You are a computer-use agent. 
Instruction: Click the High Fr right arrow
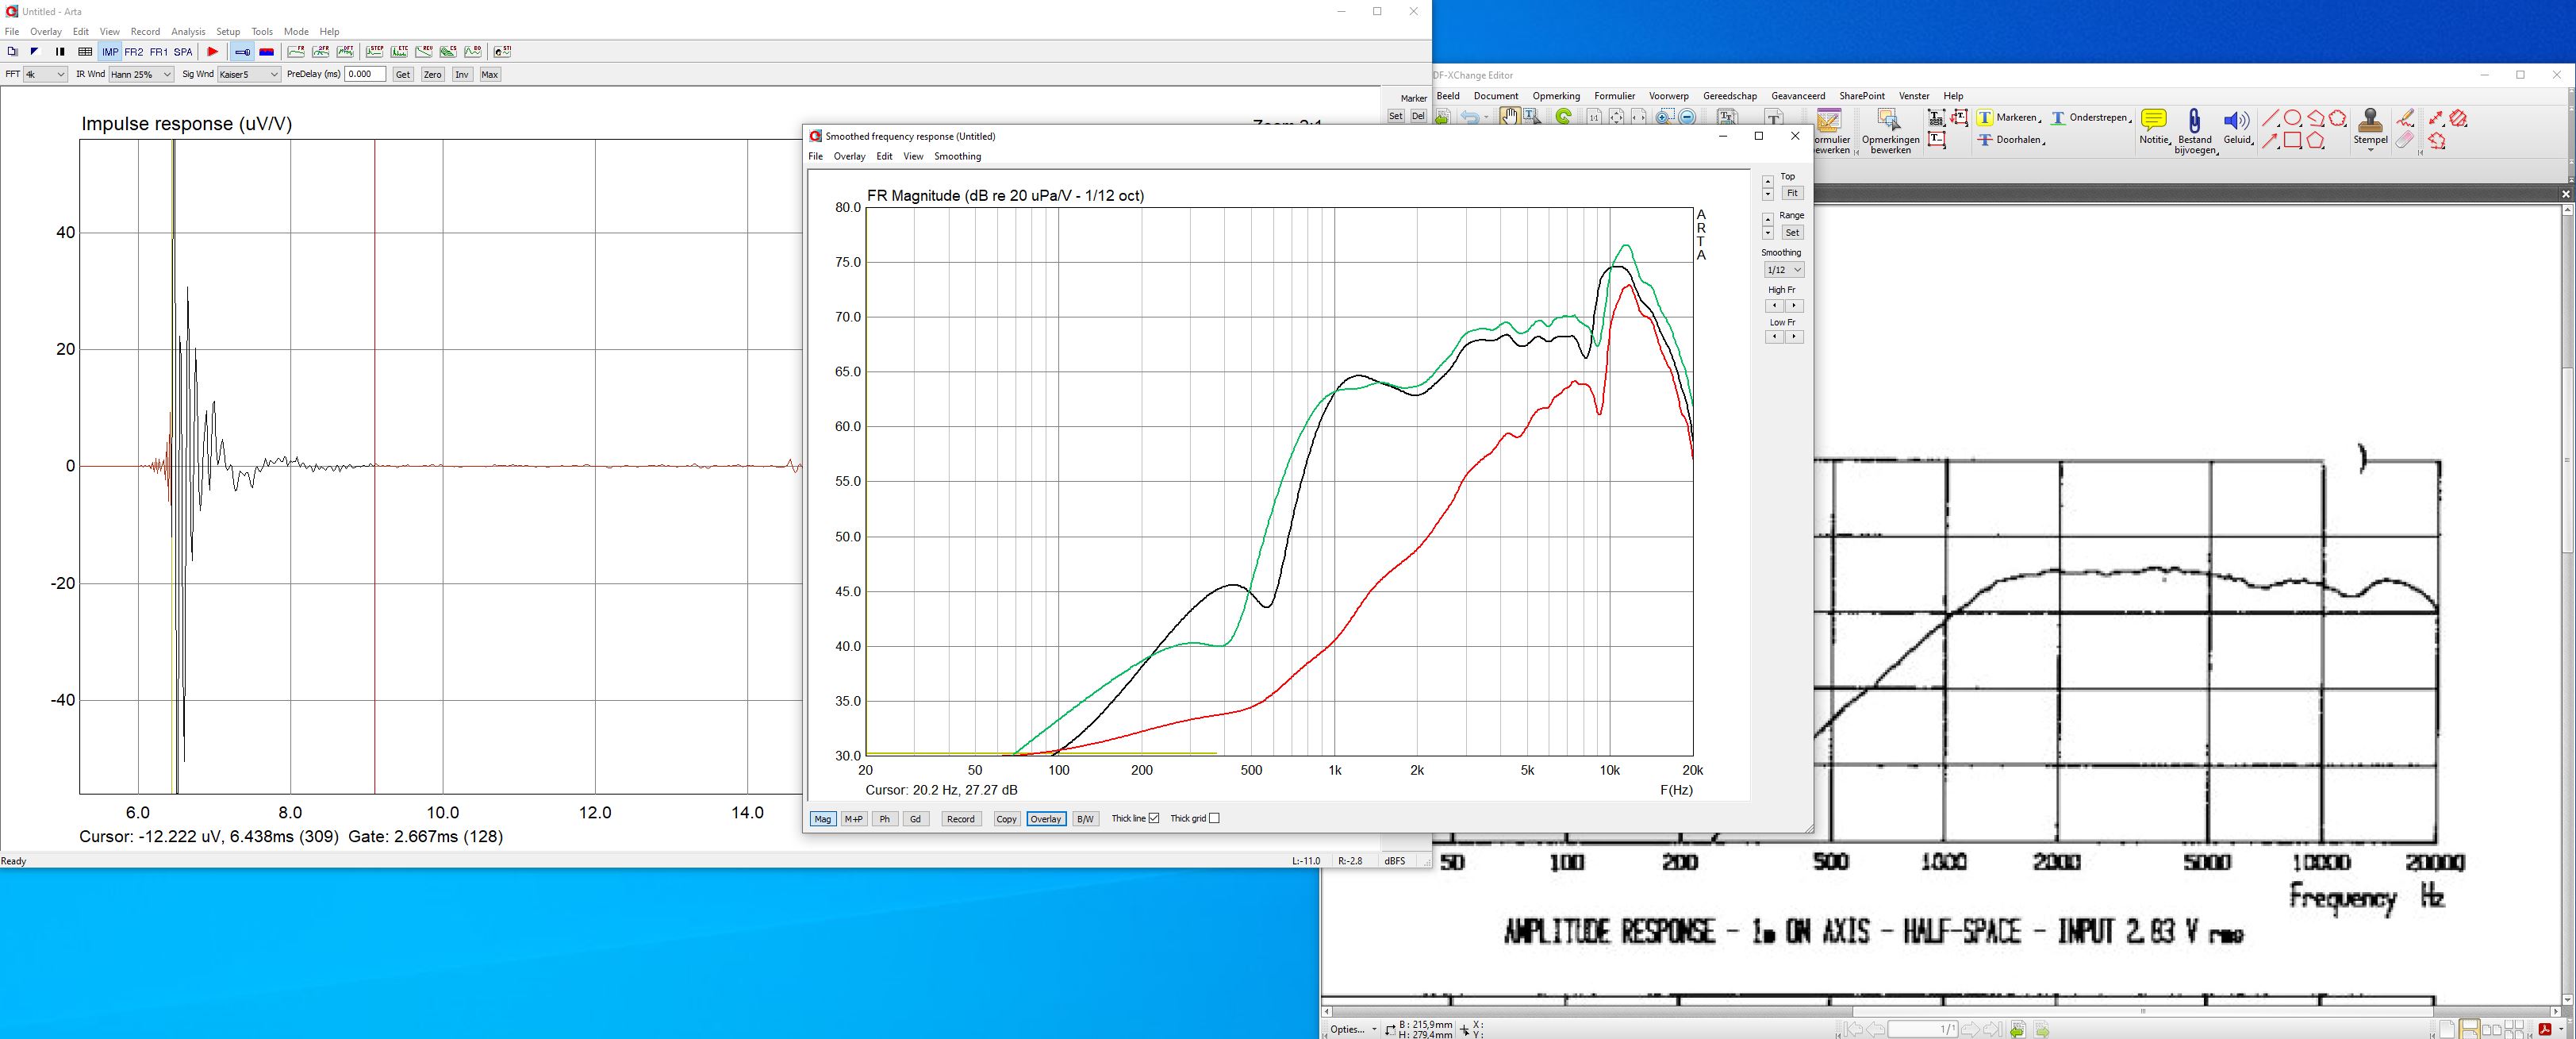[x=1794, y=306]
